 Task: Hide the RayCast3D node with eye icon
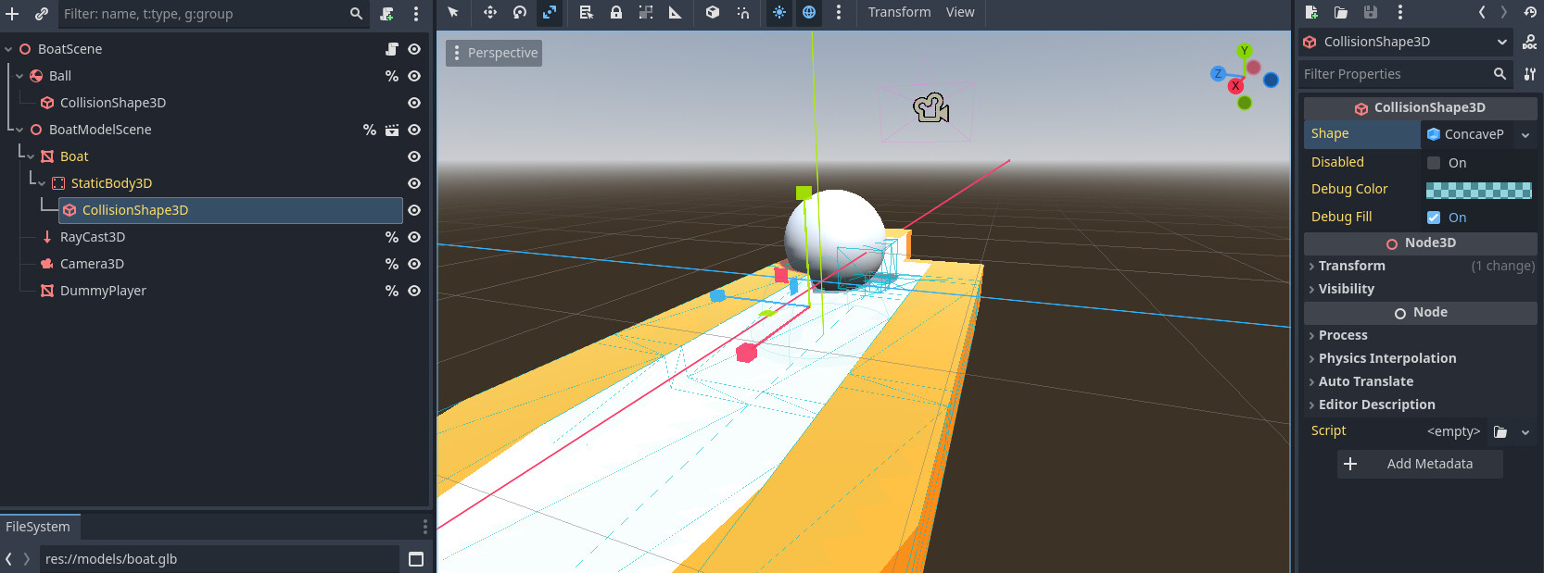pyautogui.click(x=414, y=237)
